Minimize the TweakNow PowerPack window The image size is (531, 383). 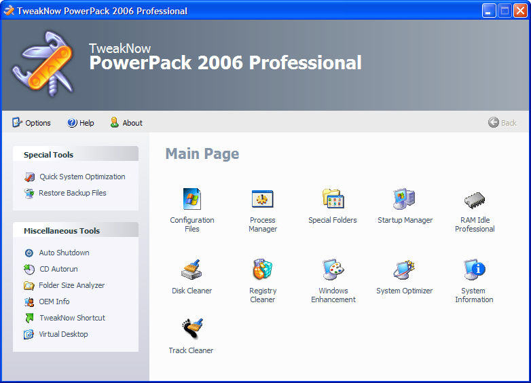(x=489, y=10)
